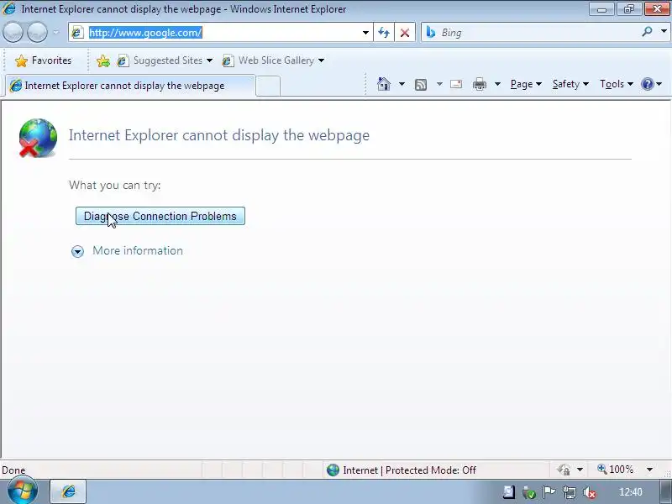Click the Windows Start button
This screenshot has height=504, width=672.
(23, 491)
